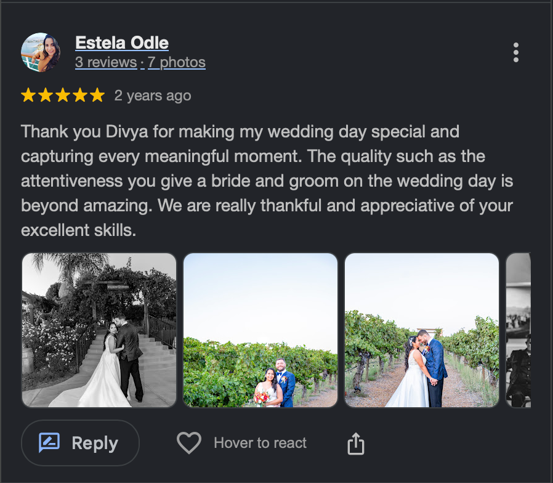This screenshot has width=553, height=483.
Task: Open the black-and-white staircase wedding photo
Action: (x=99, y=330)
